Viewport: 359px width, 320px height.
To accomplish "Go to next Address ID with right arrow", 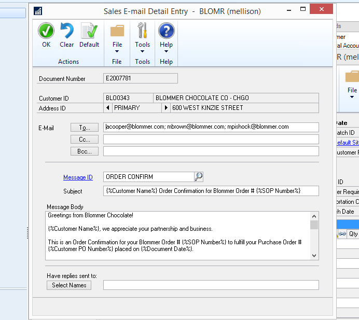I will point(166,107).
